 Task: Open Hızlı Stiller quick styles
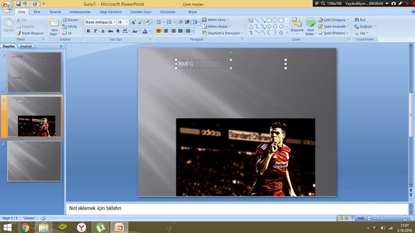311,27
